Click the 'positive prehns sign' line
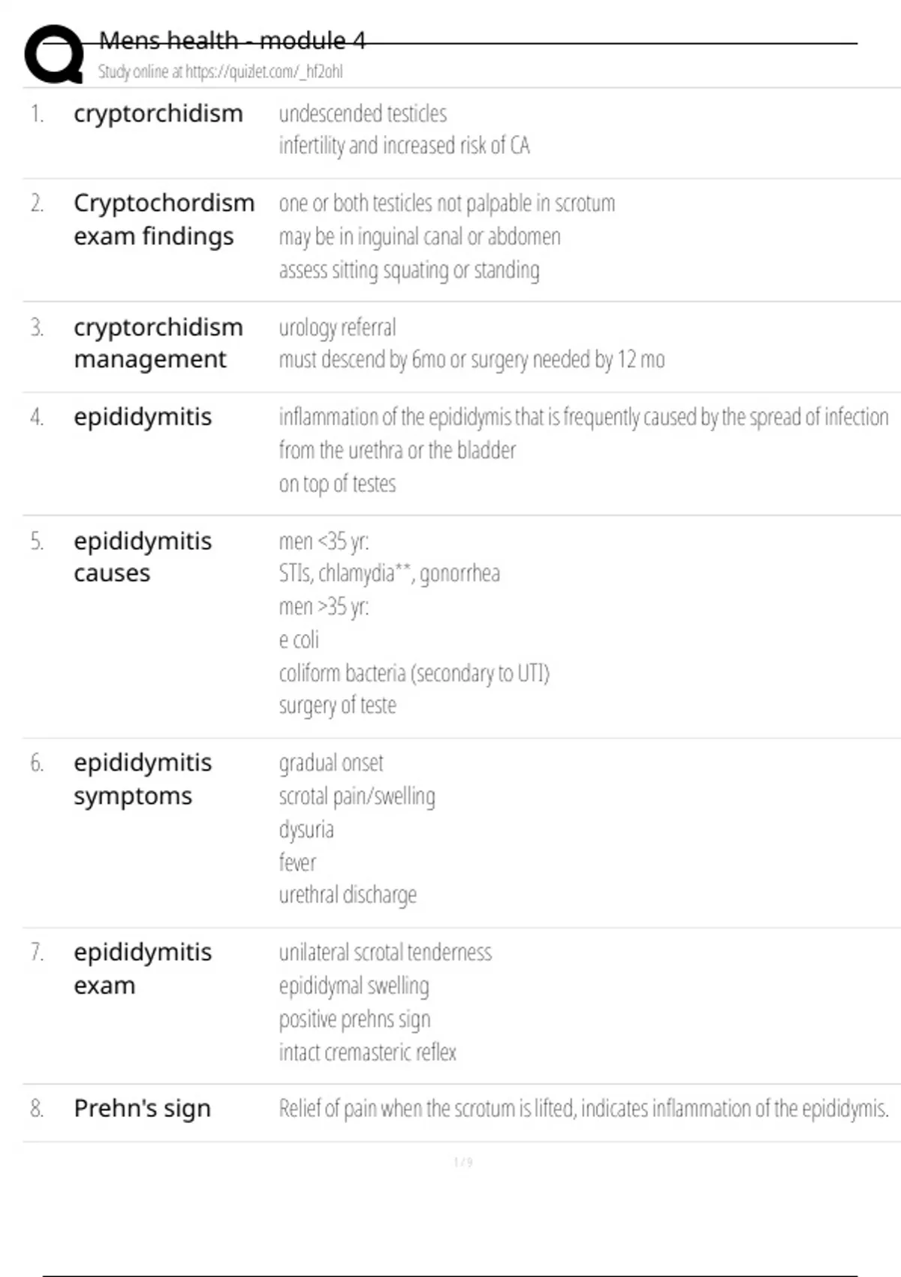 pyautogui.click(x=354, y=1019)
